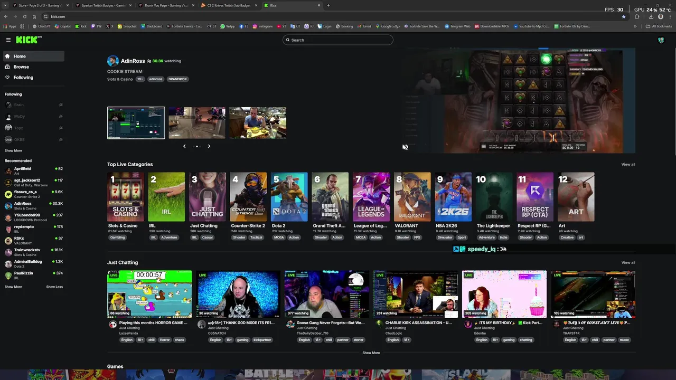The width and height of the screenshot is (676, 380).
Task: Select Following in sidebar
Action: (x=34, y=77)
